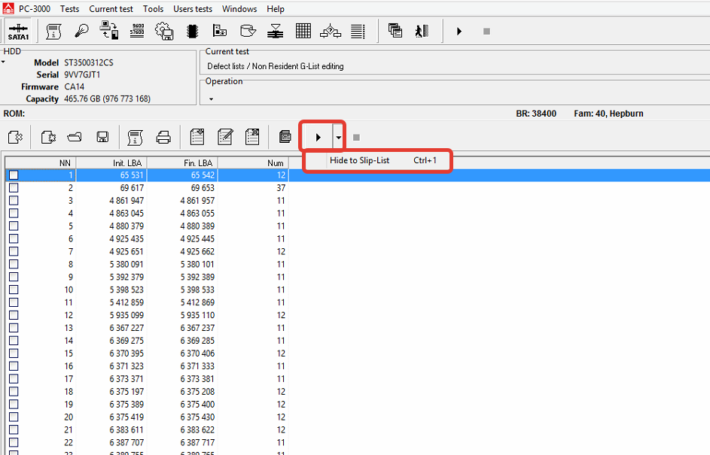Click the 9600/57600 baud rate icon
The height and width of the screenshot is (455, 710).
pos(136,32)
